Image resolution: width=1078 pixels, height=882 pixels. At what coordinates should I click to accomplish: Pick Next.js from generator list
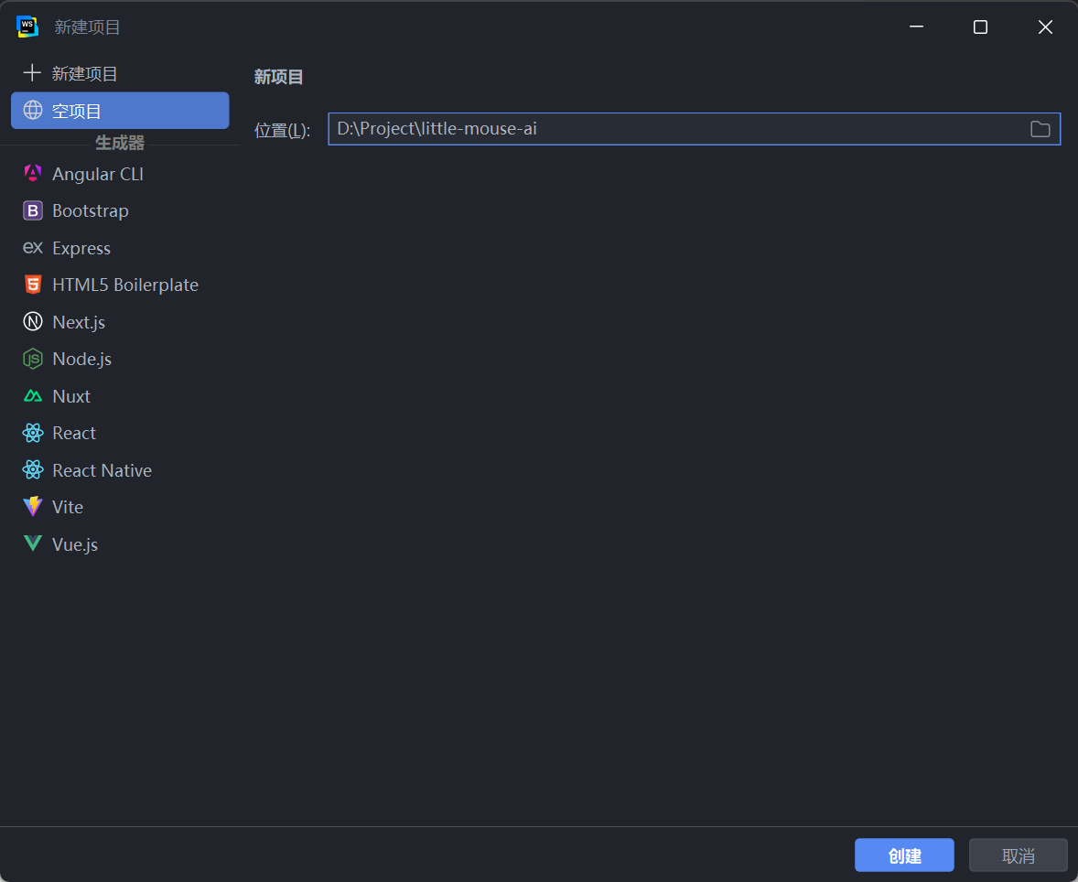click(120, 322)
